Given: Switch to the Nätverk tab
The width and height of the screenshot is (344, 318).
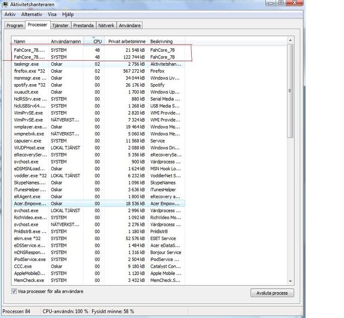Looking at the screenshot, I should pos(106,25).
